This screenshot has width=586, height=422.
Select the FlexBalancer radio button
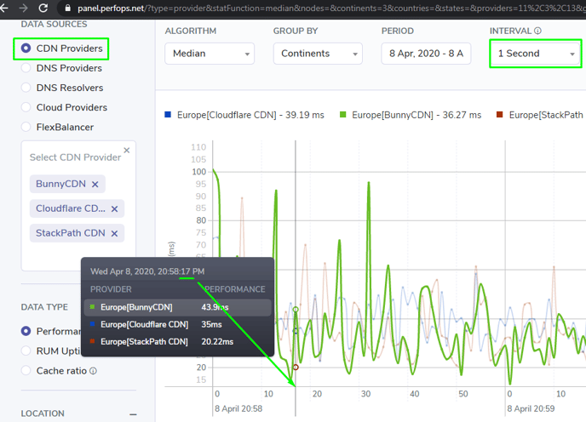coord(26,127)
